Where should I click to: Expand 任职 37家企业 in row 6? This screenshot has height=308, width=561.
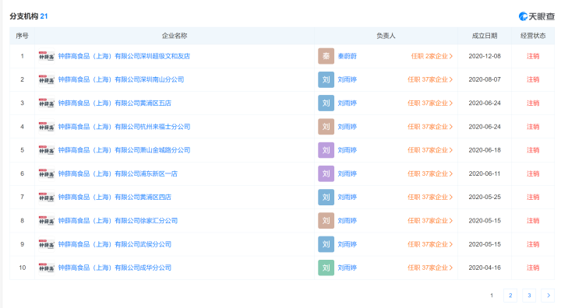(x=430, y=173)
